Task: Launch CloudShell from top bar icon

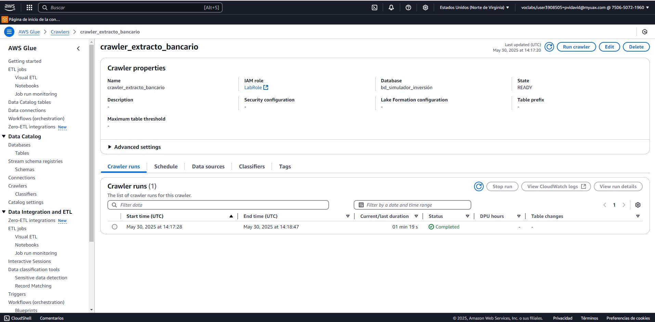Action: 375,8
